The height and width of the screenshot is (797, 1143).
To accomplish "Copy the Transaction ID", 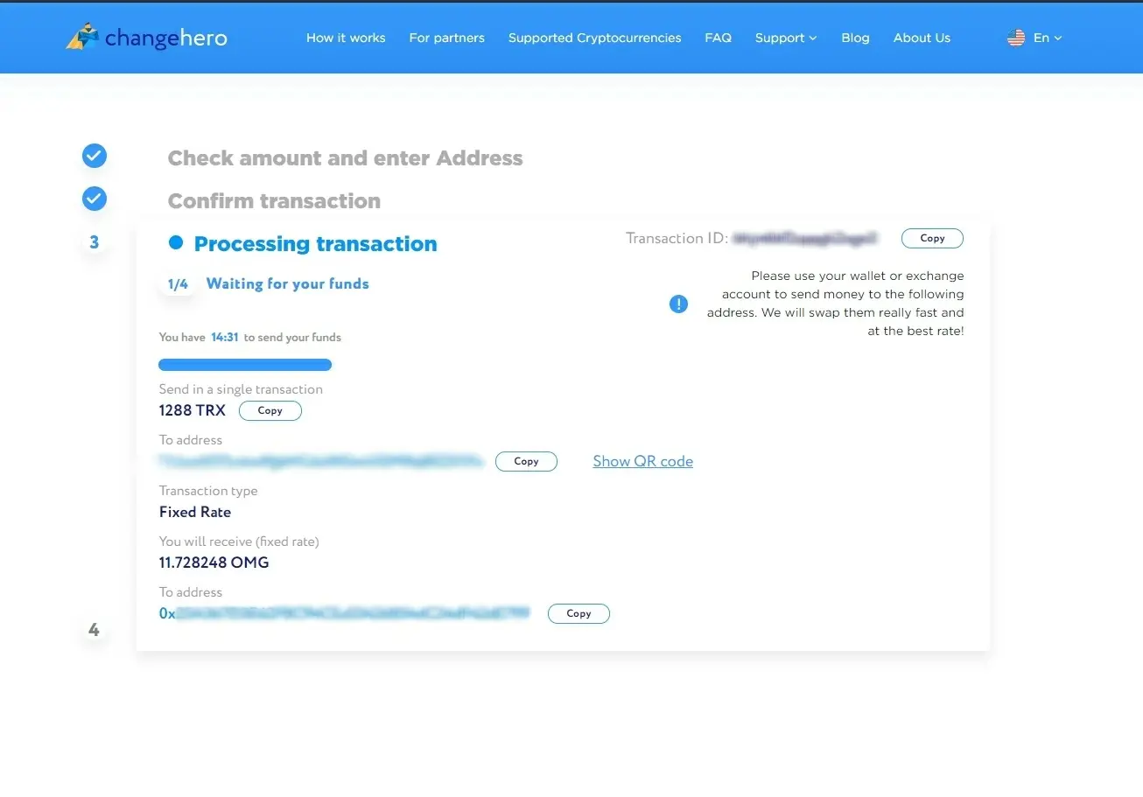I will 932,238.
